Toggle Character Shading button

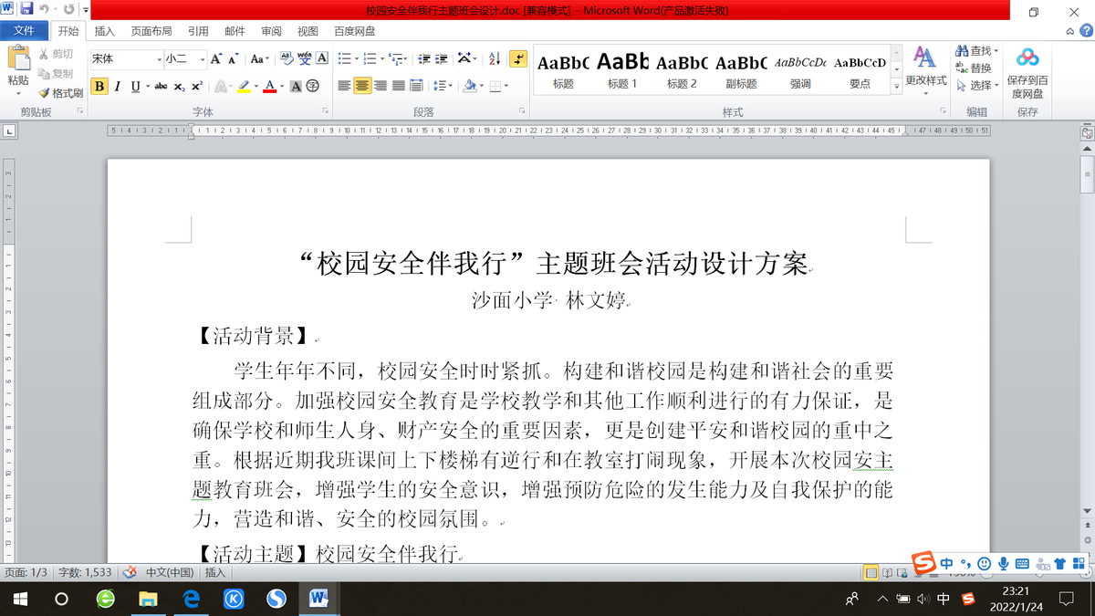[x=296, y=87]
